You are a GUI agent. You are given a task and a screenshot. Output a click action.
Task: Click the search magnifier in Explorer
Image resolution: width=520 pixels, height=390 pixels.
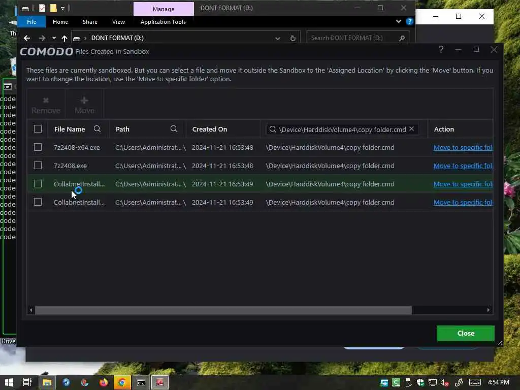pos(402,38)
